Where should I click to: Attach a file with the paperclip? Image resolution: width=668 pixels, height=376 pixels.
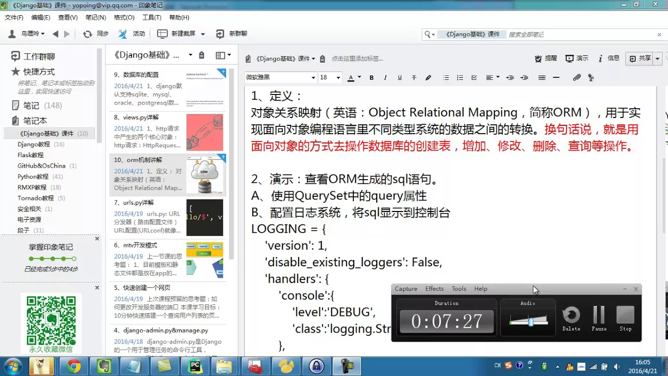pyautogui.click(x=577, y=78)
